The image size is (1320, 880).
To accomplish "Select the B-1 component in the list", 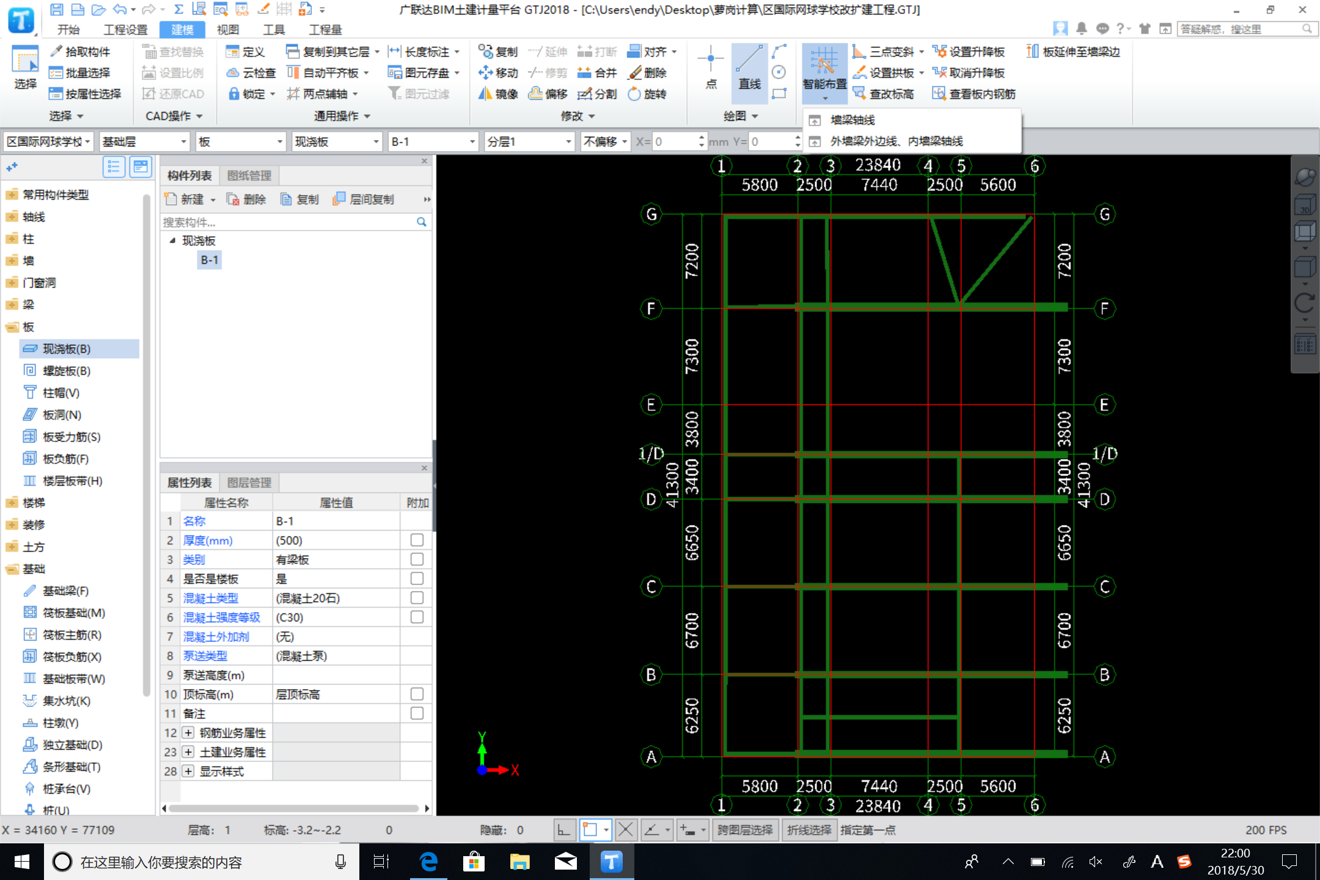I will 209,260.
